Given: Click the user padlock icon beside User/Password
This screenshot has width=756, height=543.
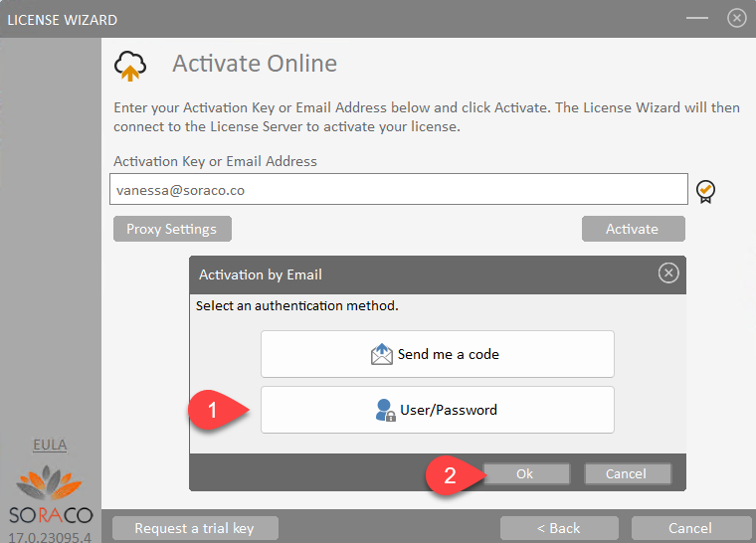Looking at the screenshot, I should tap(386, 410).
